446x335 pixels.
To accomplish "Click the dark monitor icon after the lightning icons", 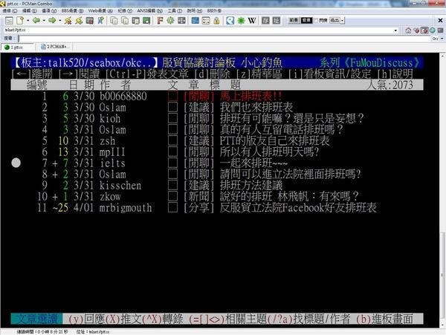I will click(x=90, y=21).
